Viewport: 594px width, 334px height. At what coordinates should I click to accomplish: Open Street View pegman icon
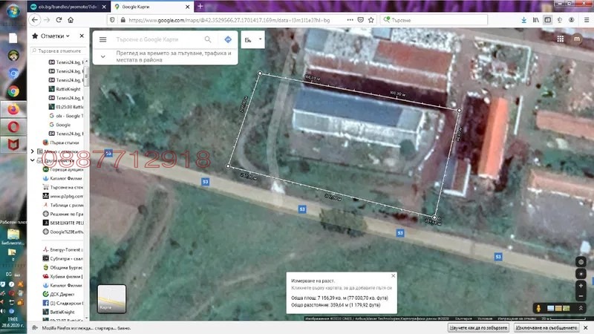(538, 308)
